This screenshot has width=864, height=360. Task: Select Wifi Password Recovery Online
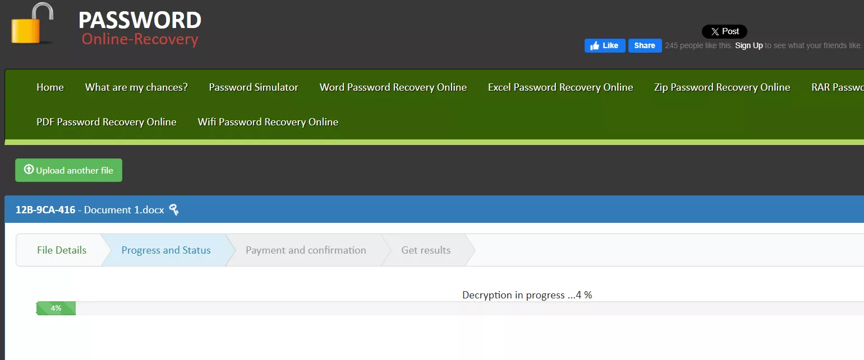point(268,122)
